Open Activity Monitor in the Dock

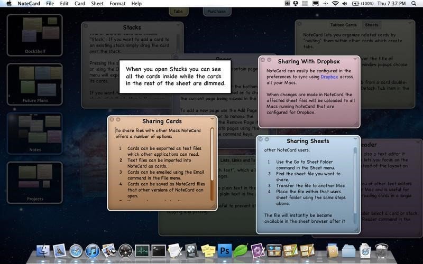pyautogui.click(x=142, y=251)
